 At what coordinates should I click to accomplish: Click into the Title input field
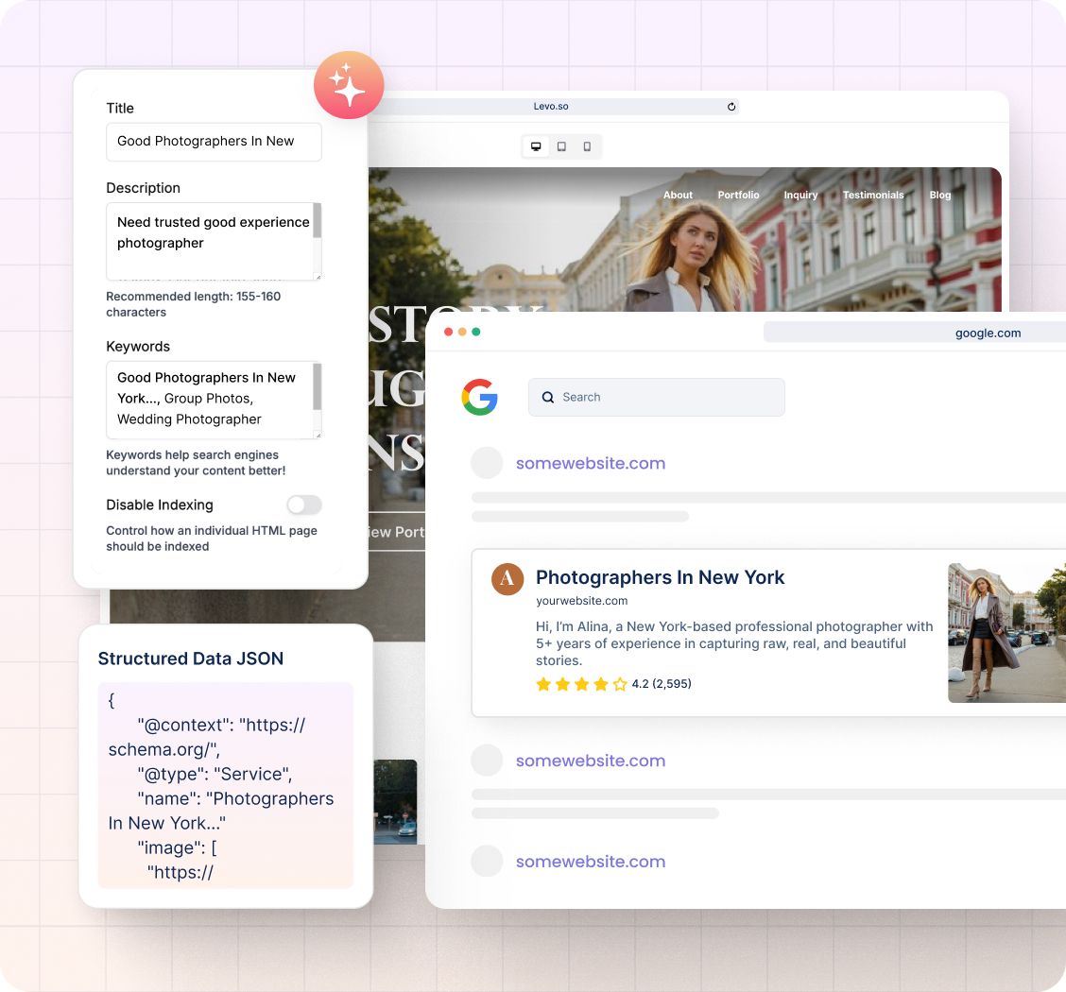pos(214,142)
